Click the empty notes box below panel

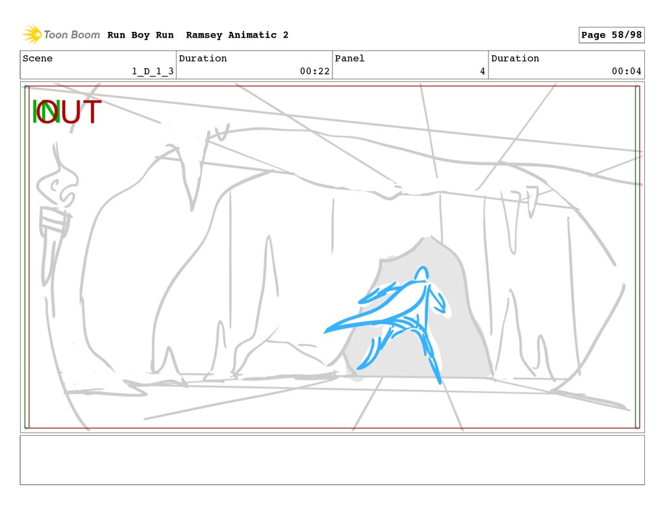coord(332,460)
